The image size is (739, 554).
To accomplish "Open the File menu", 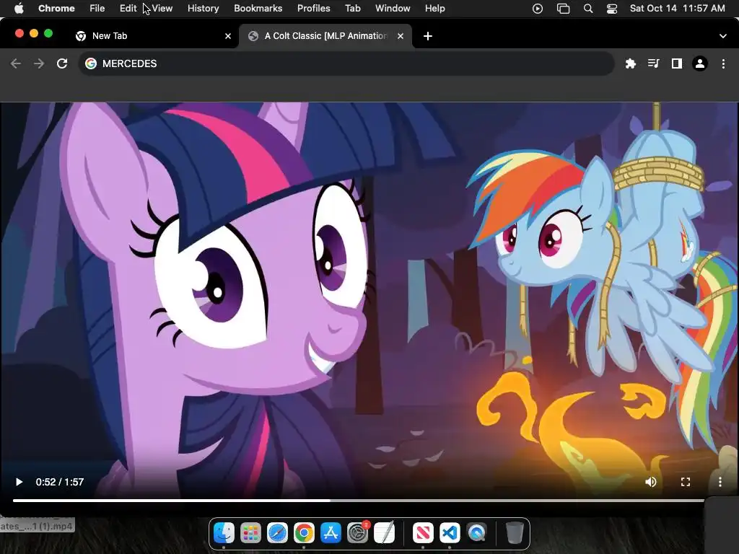I will point(97,8).
